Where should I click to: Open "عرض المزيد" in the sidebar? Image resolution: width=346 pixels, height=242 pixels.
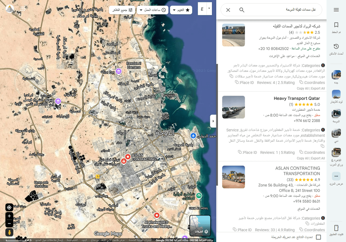(336, 176)
